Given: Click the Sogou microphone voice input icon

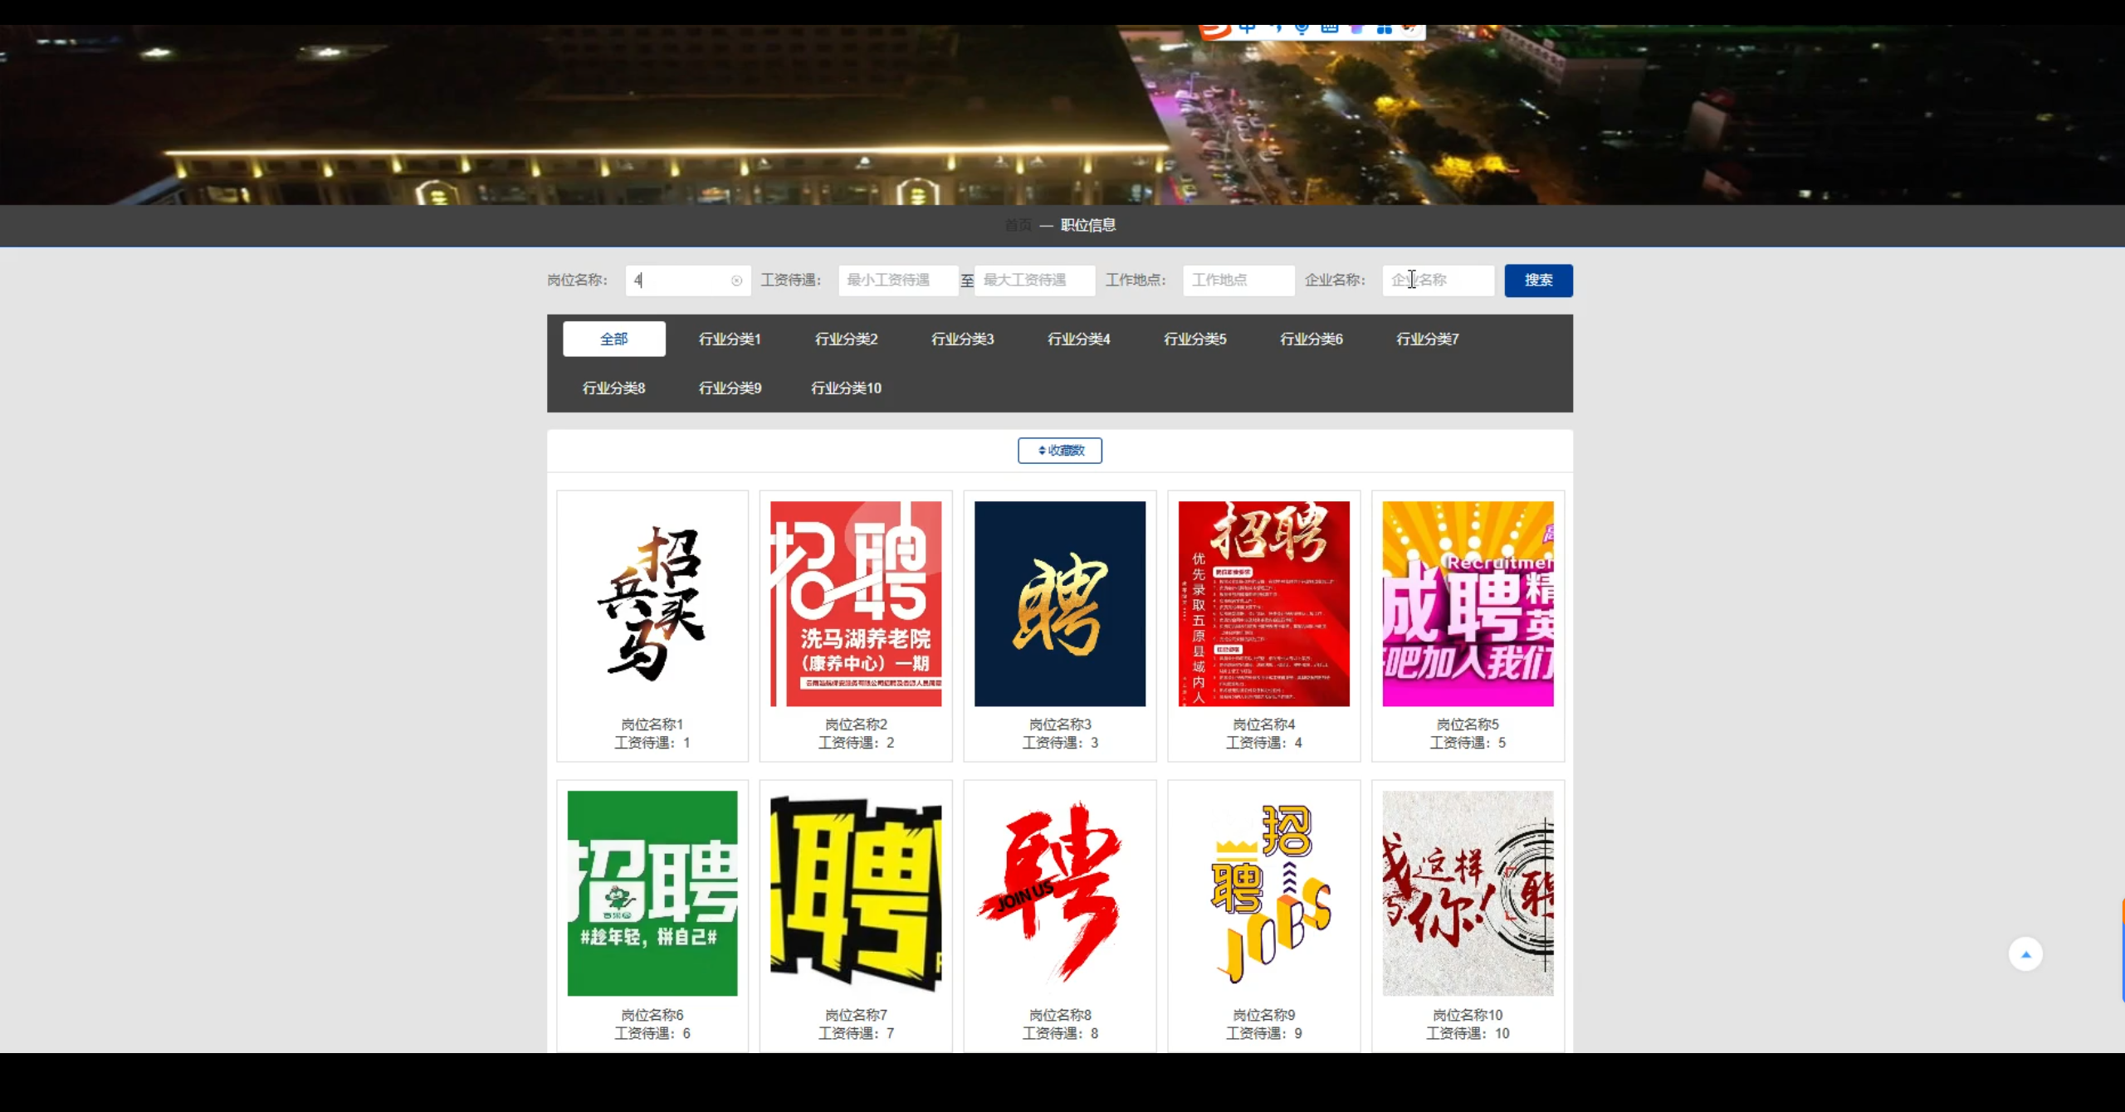Looking at the screenshot, I should point(1302,29).
